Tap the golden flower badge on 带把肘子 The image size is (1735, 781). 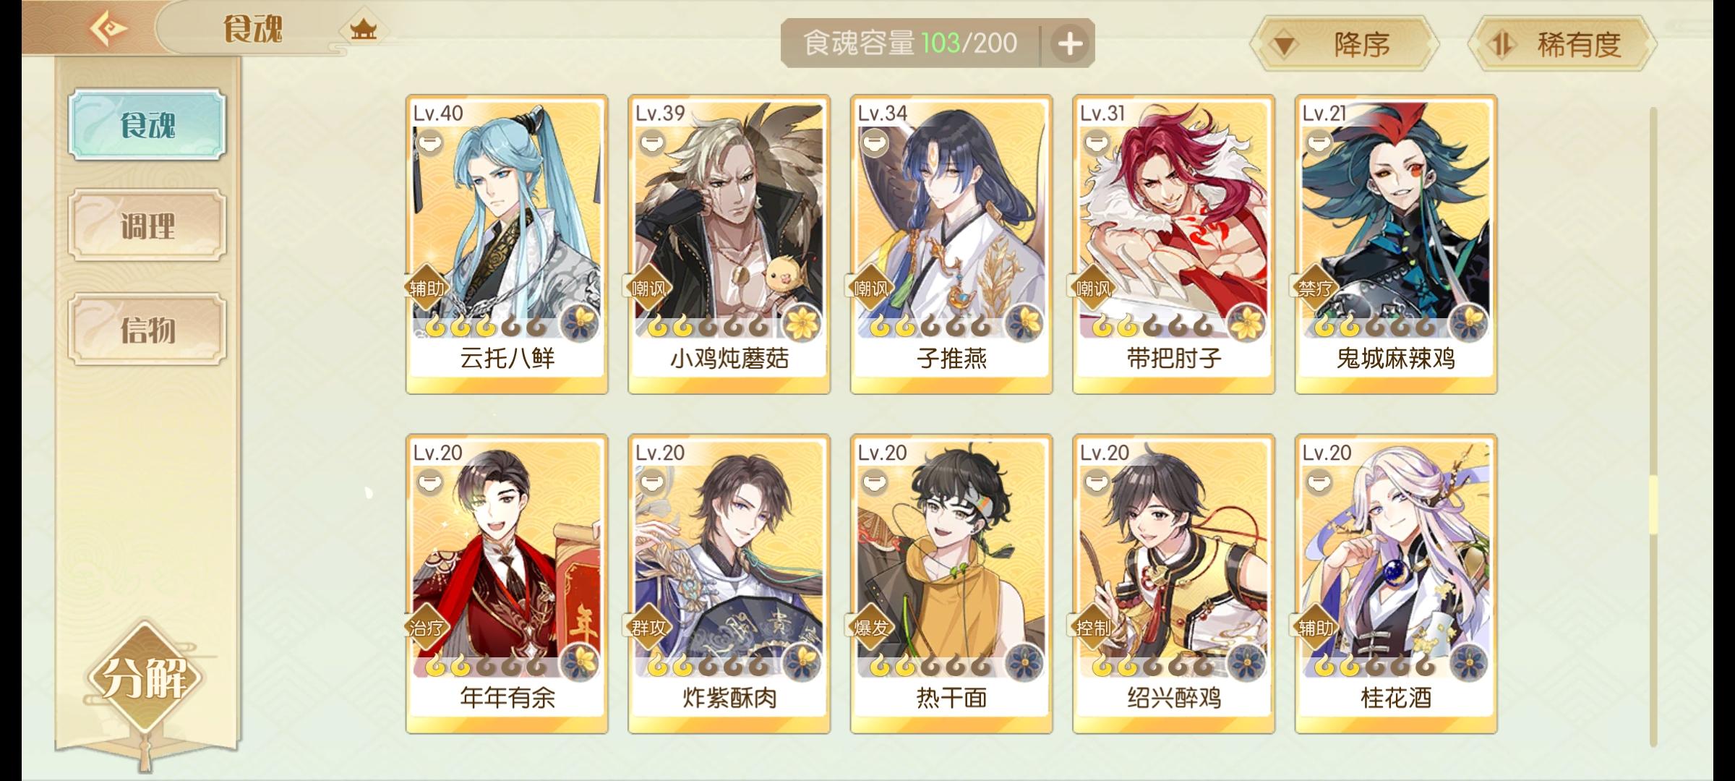coord(1247,322)
